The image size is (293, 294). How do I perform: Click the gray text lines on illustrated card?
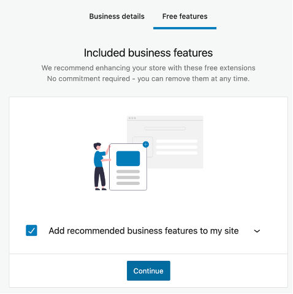(x=128, y=178)
